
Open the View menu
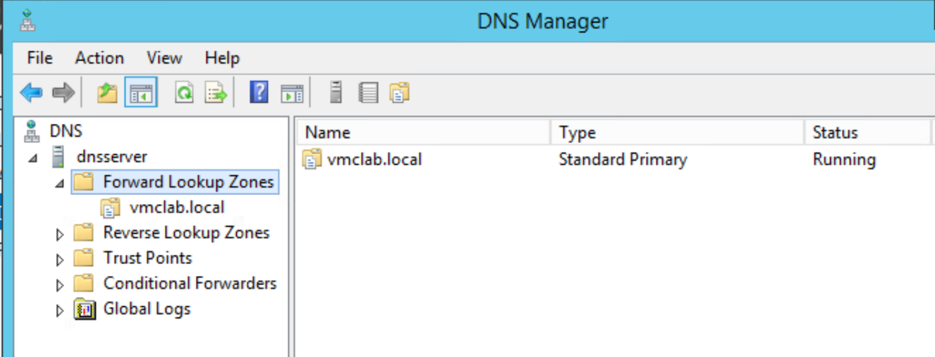point(164,58)
